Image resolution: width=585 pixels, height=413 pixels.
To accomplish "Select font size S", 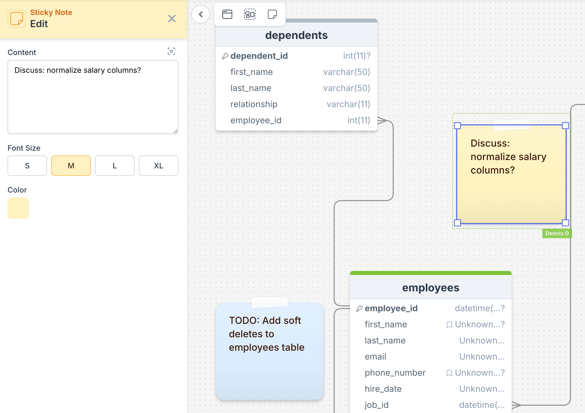I will tap(27, 166).
